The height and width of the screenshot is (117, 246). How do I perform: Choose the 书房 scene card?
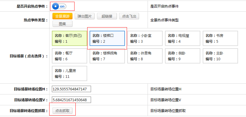coord(220,38)
